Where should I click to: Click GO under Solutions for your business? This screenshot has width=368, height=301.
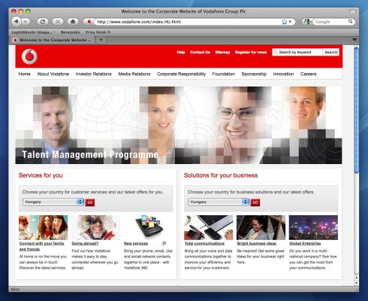point(255,202)
